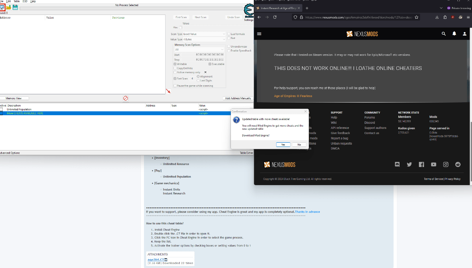Click the browser reload icon
Viewport: 472px width, 268px height.
[x=275, y=17]
